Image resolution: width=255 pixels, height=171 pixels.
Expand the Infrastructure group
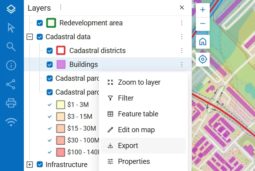pyautogui.click(x=30, y=165)
